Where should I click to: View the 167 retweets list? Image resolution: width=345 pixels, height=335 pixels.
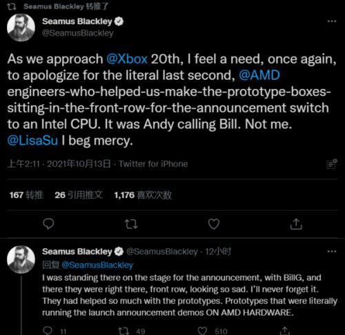(x=26, y=195)
